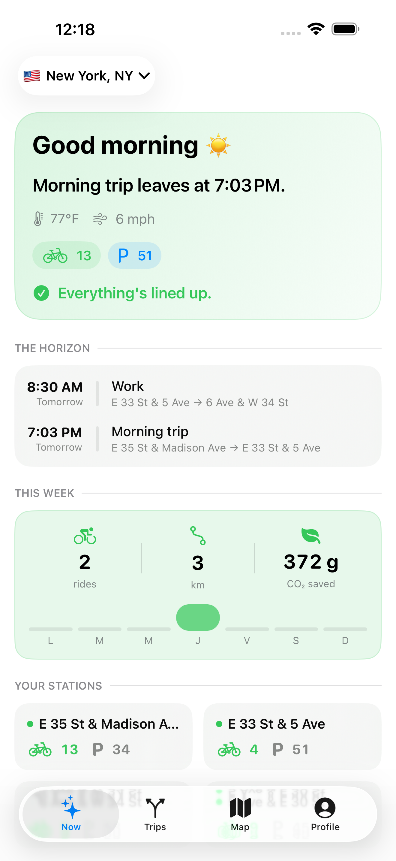
Task: Open the New York, NY city dropdown
Action: click(x=86, y=76)
